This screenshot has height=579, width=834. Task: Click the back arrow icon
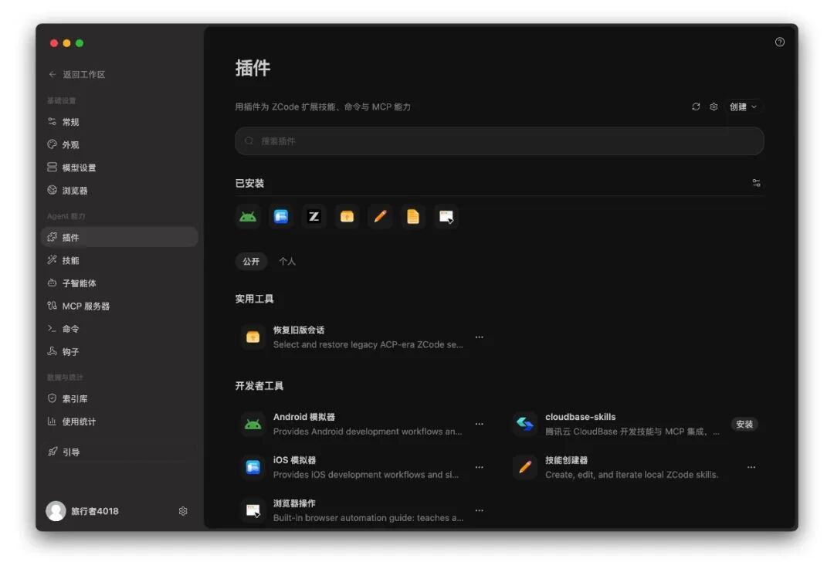coord(53,74)
